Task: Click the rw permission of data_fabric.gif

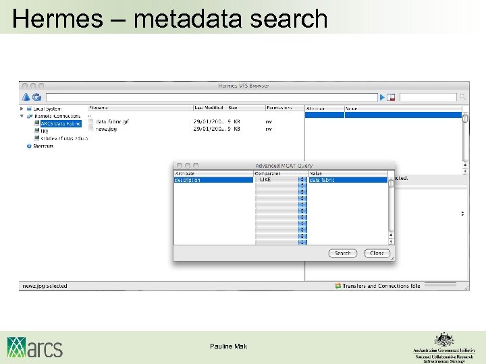Action: (269, 122)
